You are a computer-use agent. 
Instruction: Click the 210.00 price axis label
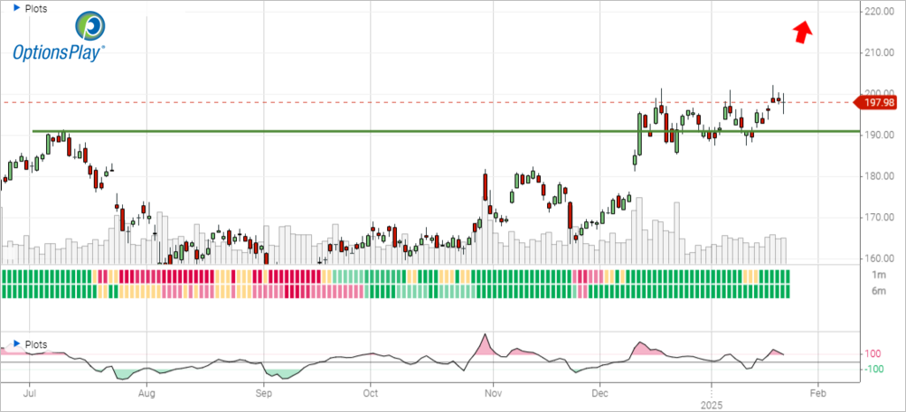click(880, 52)
